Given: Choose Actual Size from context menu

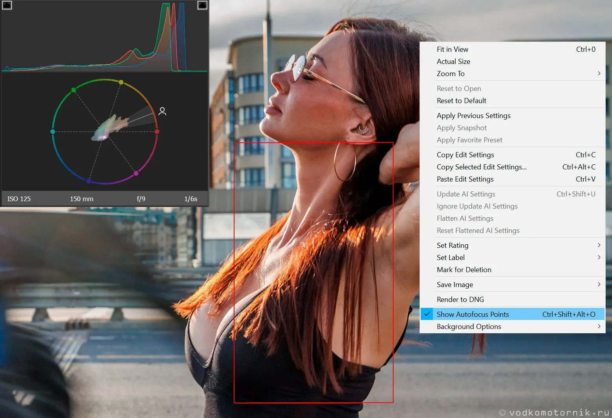Looking at the screenshot, I should (513, 62).
